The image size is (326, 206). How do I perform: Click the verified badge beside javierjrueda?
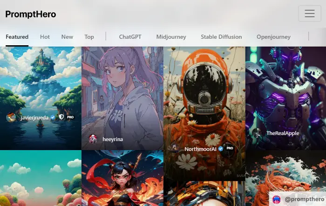click(x=53, y=117)
